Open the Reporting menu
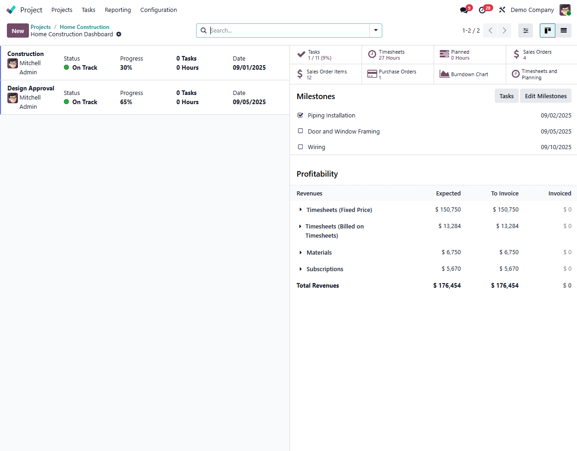The width and height of the screenshot is (577, 451). (x=118, y=10)
